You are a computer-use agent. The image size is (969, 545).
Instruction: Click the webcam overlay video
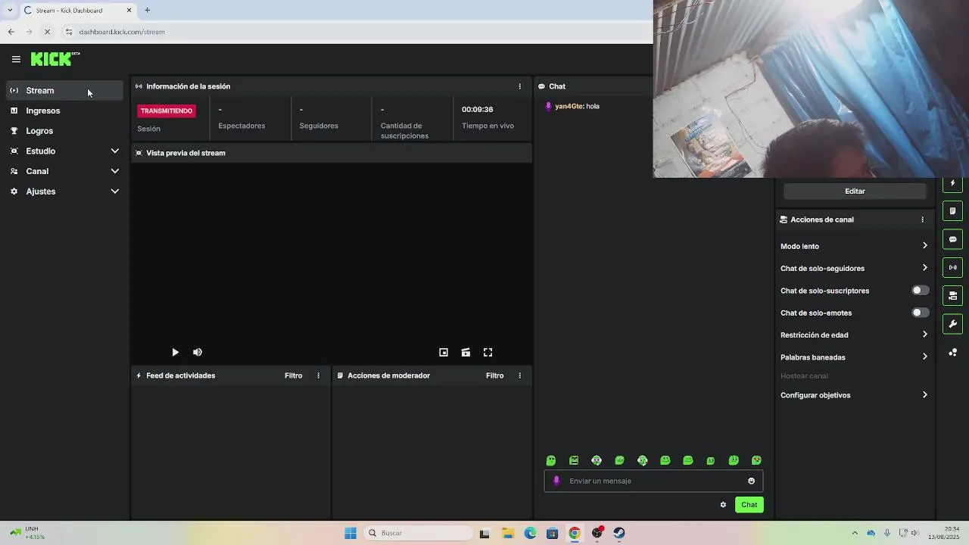click(811, 89)
